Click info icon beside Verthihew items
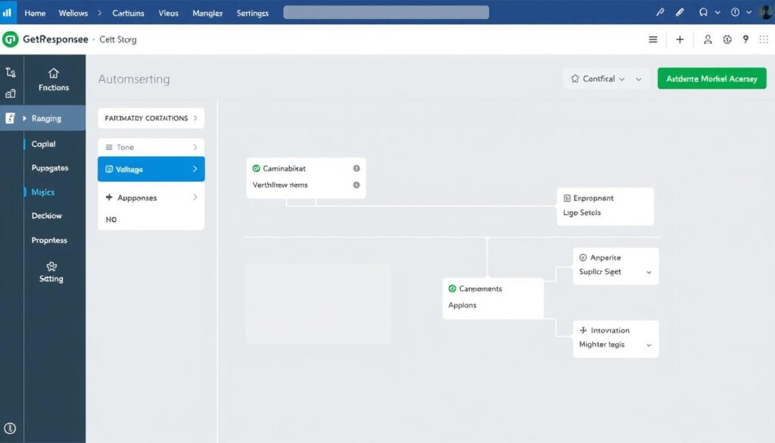The height and width of the screenshot is (443, 775). click(x=356, y=185)
